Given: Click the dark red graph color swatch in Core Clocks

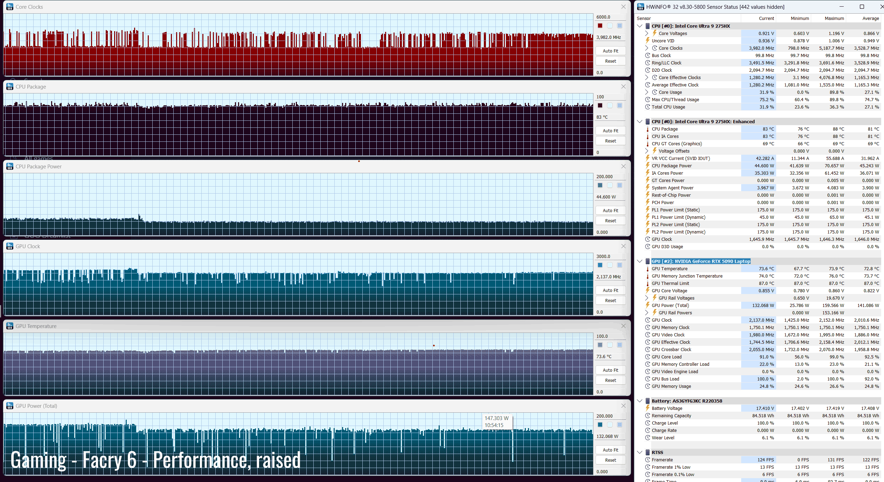Looking at the screenshot, I should click(600, 26).
